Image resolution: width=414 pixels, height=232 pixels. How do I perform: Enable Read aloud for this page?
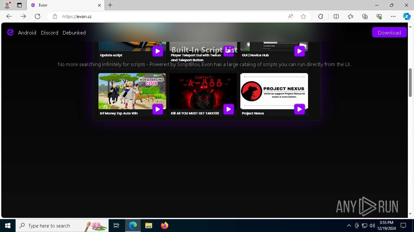coord(290,16)
